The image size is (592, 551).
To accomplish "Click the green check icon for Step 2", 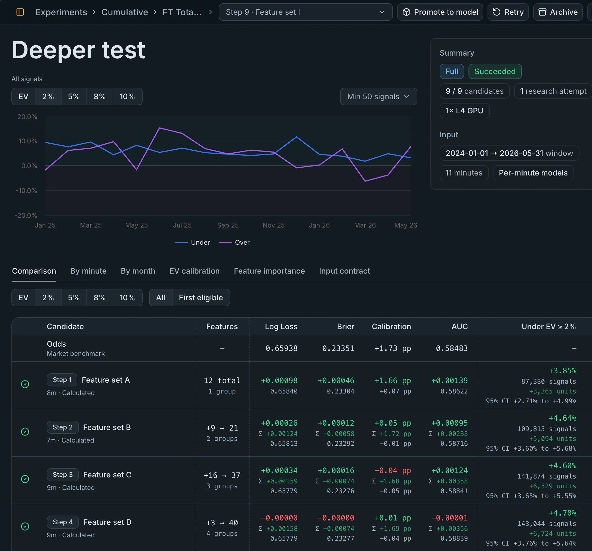I will click(x=25, y=431).
